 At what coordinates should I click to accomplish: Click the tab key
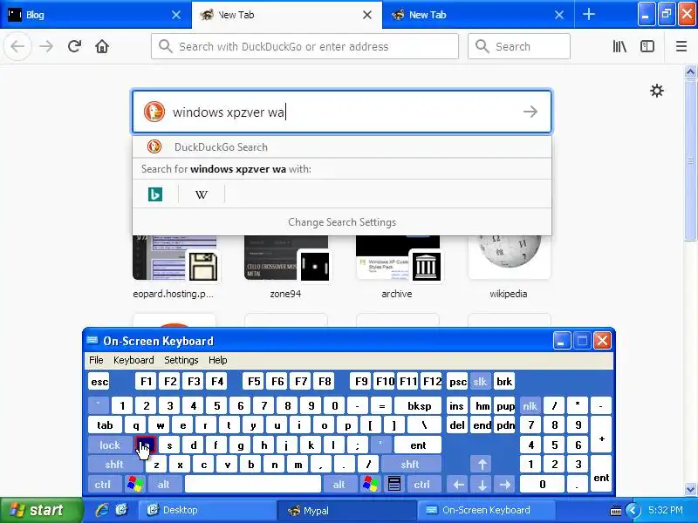tap(105, 425)
